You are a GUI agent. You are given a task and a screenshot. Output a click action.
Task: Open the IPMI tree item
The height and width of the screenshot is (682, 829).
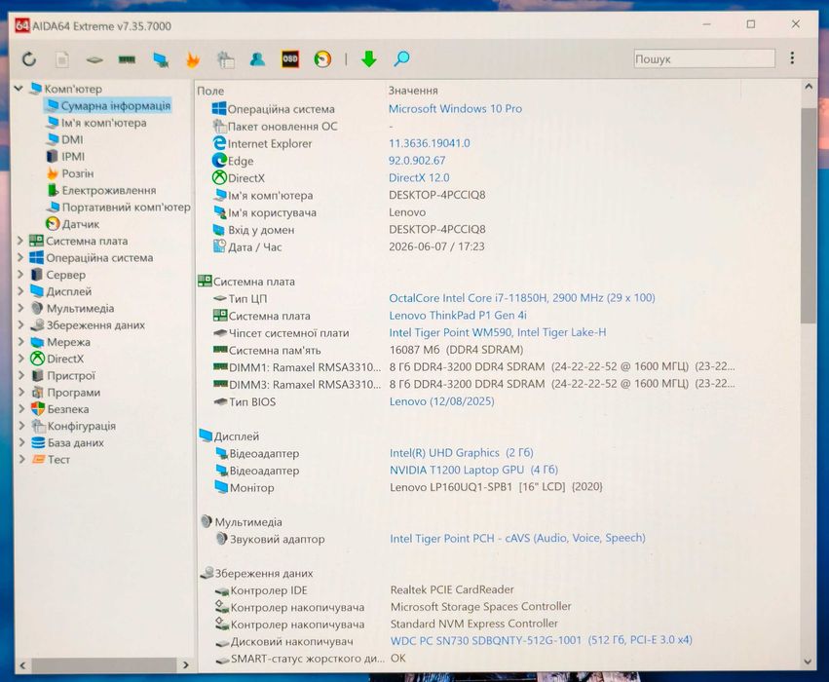73,157
